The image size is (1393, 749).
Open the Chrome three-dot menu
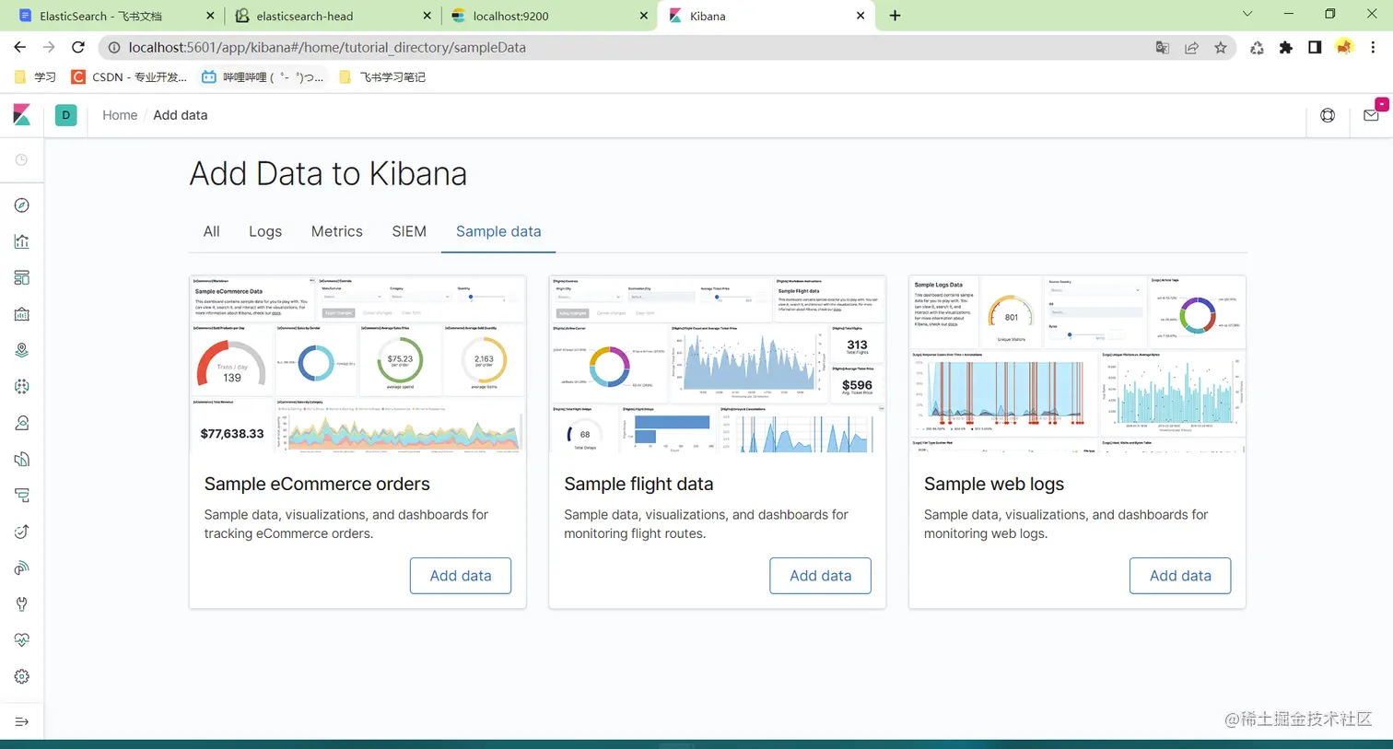point(1373,48)
